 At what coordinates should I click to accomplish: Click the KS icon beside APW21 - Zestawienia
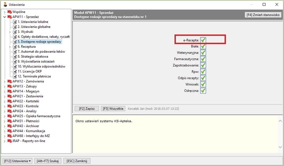coord(10,96)
